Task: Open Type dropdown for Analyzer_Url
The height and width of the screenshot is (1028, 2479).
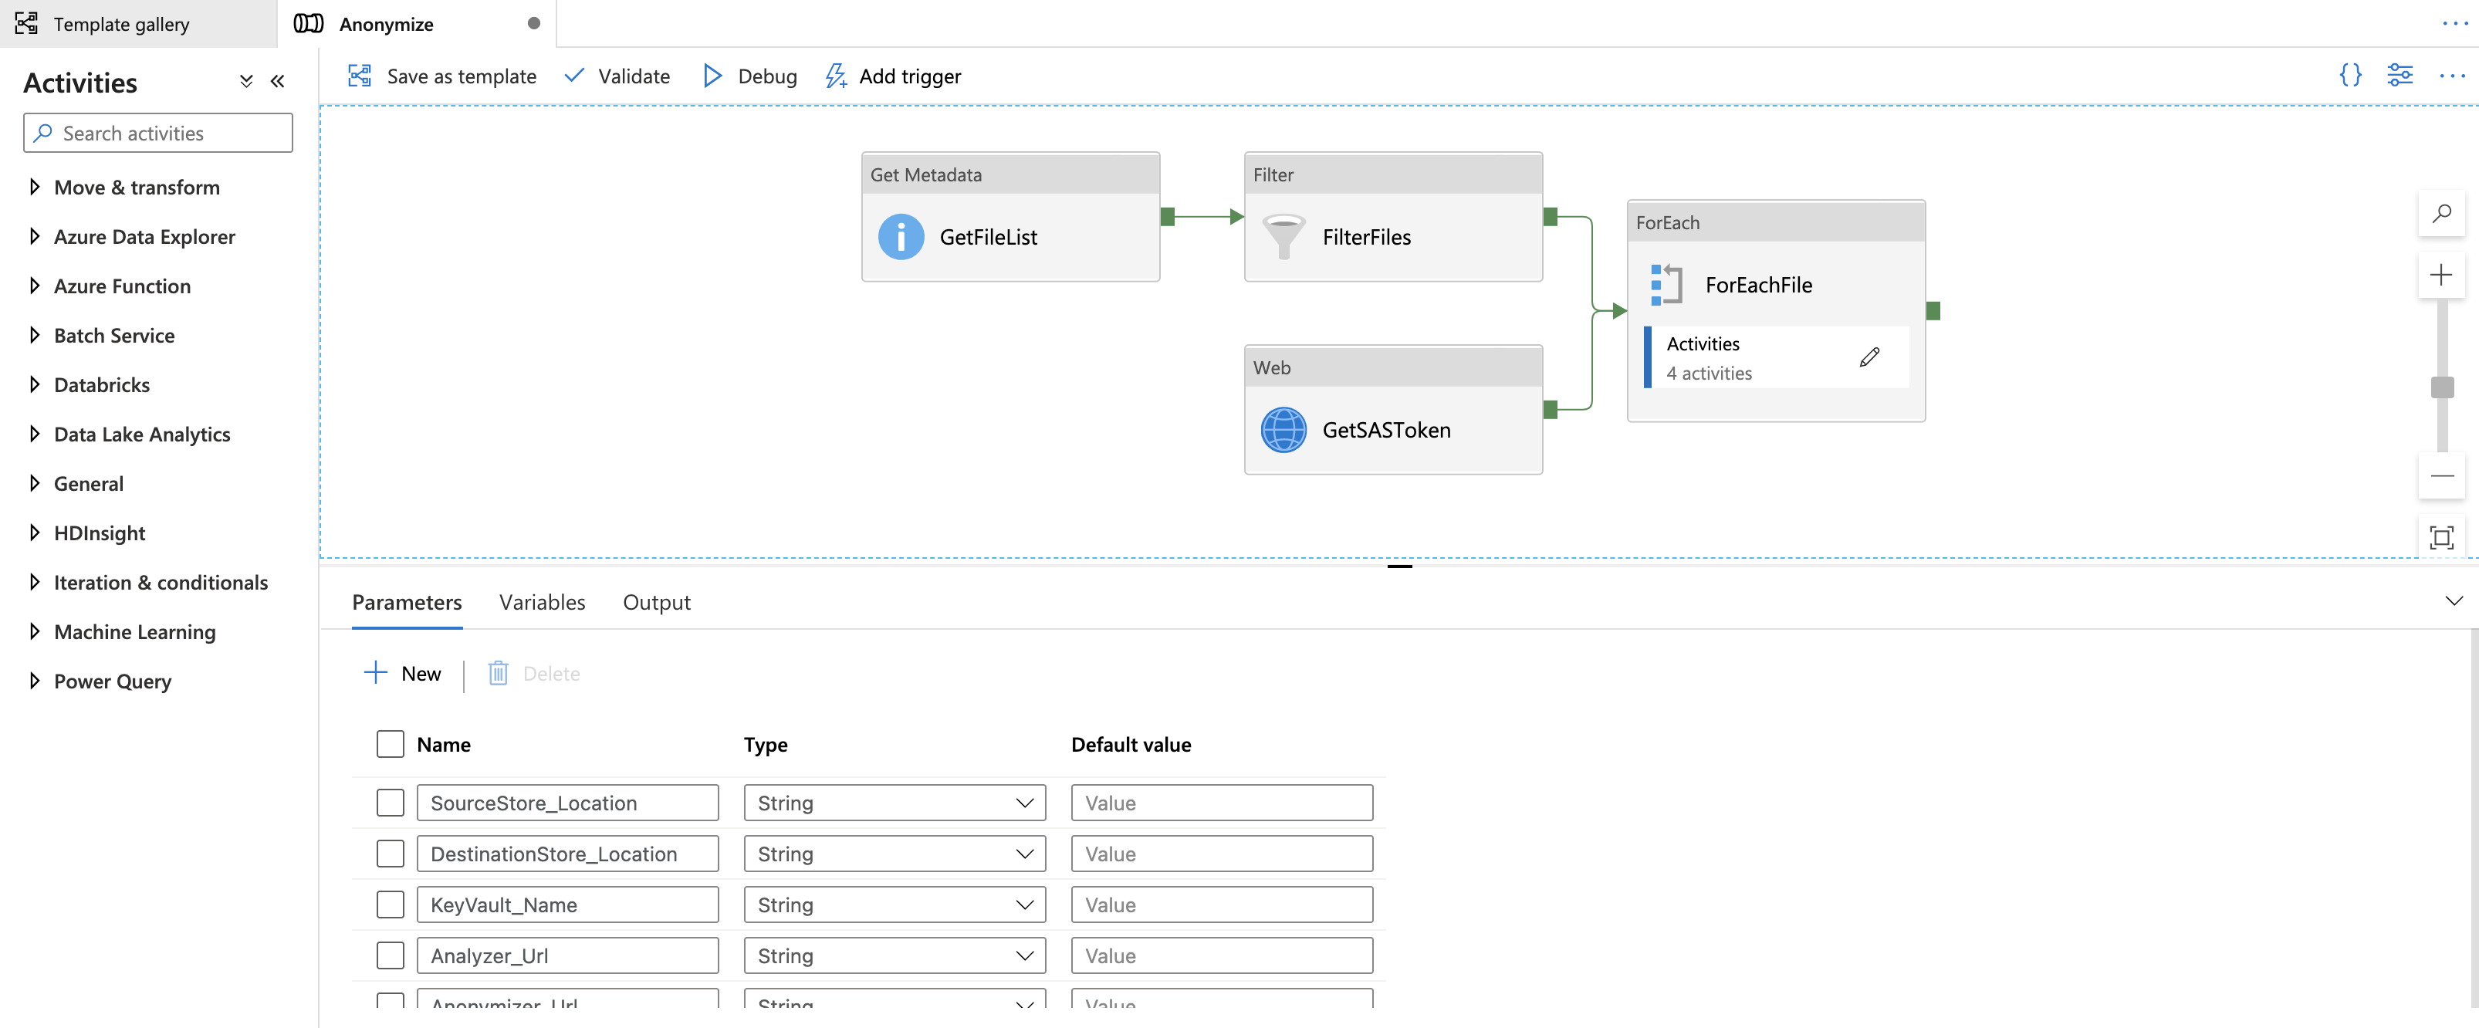Action: pos(894,955)
